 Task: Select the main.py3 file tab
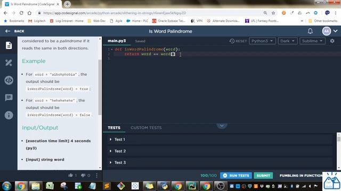[x=117, y=41]
